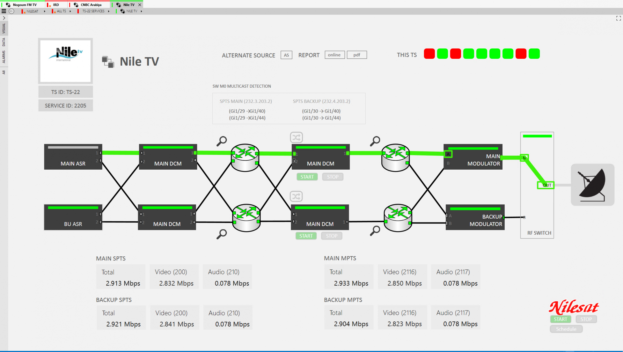Expand the side panel chevron
Image resolution: width=623 pixels, height=352 pixels.
4,18
